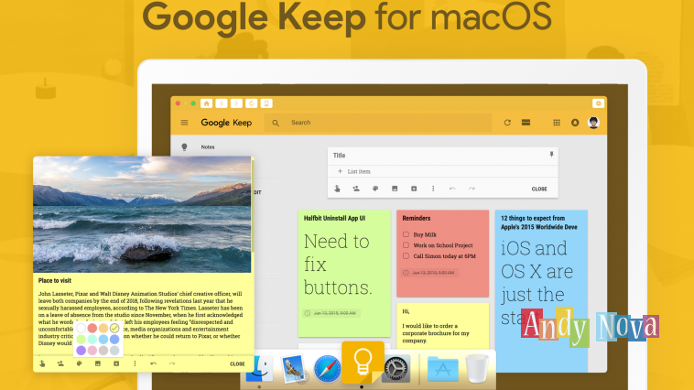Click the plus to add a List item

(x=340, y=171)
